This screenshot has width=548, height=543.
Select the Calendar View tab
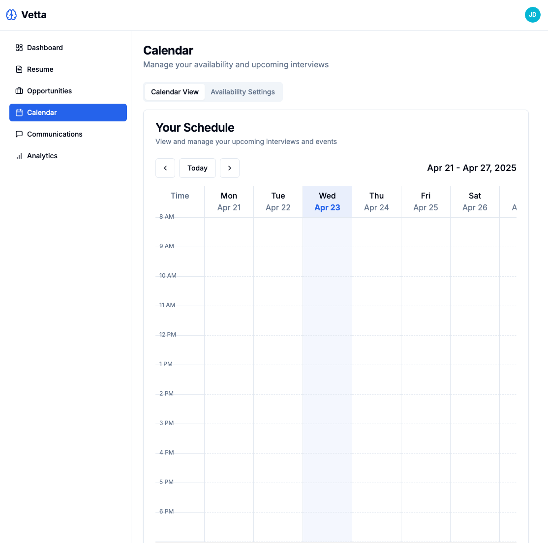tap(175, 92)
